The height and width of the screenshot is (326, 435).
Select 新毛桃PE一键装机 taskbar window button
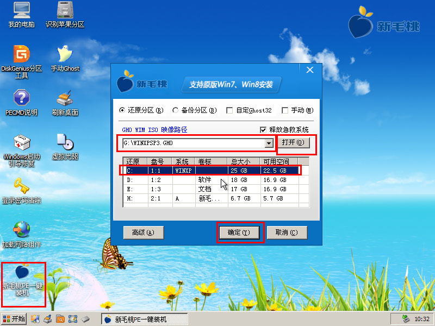point(144,319)
